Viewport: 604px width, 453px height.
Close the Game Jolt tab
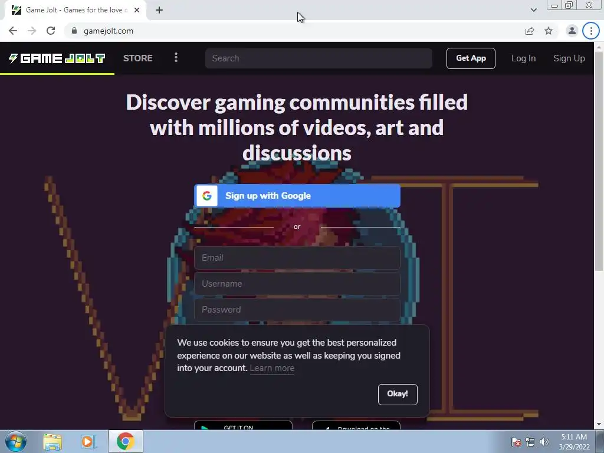coord(137,10)
